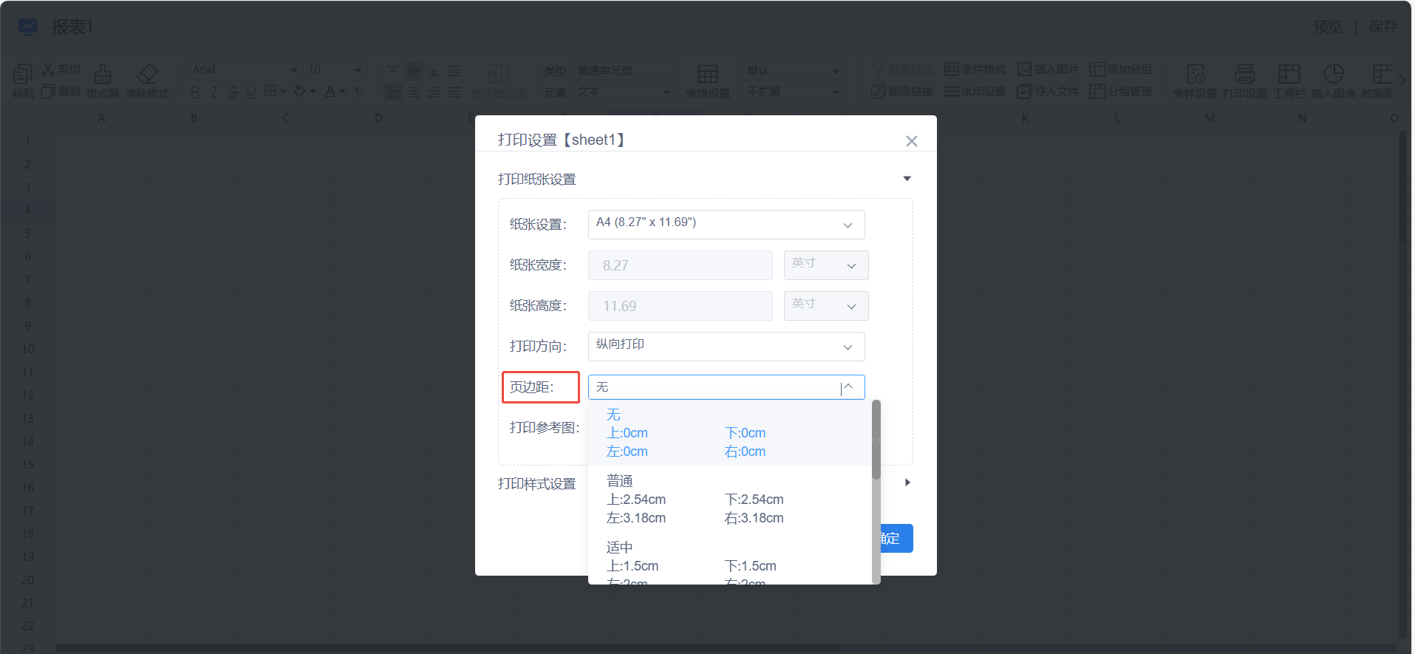
Task: Click the Insert Picture (插入图片) icon
Action: (1024, 69)
